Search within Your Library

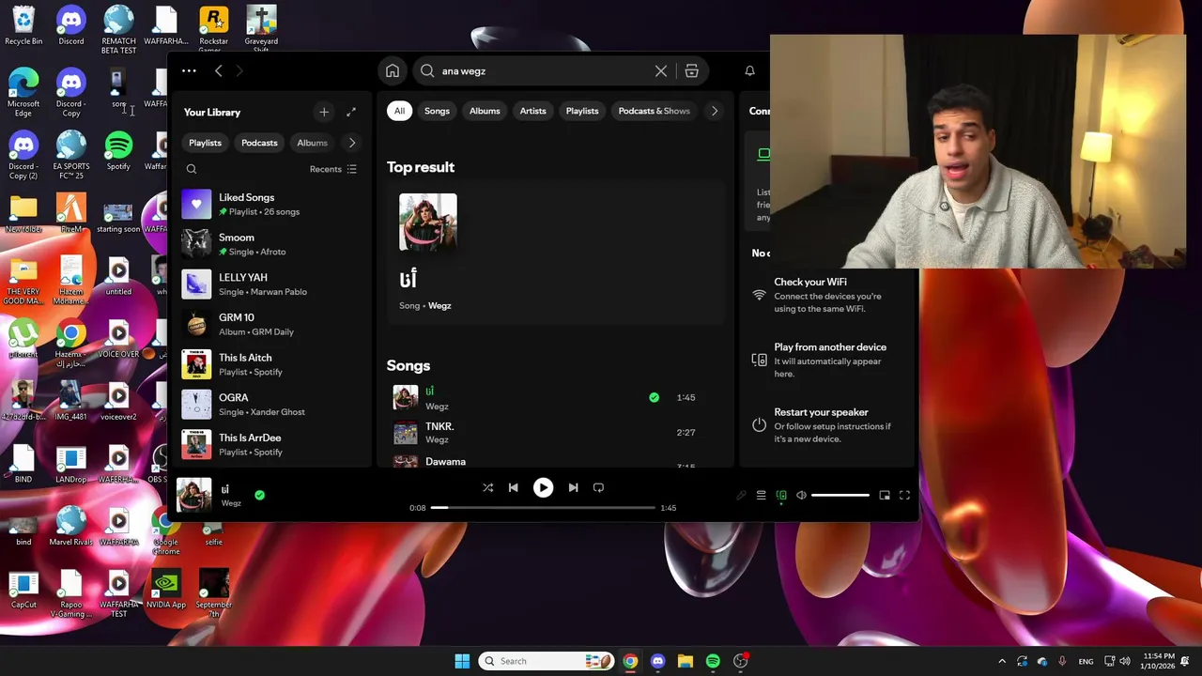click(x=192, y=169)
